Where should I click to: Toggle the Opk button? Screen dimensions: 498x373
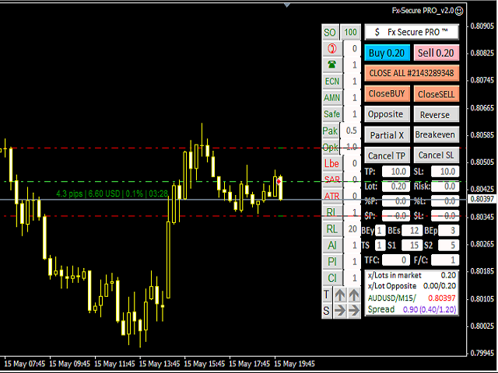point(330,147)
